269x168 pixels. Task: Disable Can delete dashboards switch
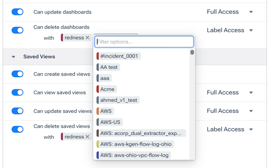(x=17, y=30)
